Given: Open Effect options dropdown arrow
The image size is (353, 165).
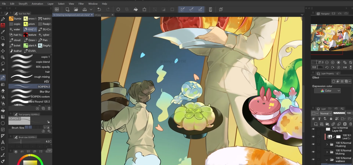Looking at the screenshot, I should click(x=350, y=81).
